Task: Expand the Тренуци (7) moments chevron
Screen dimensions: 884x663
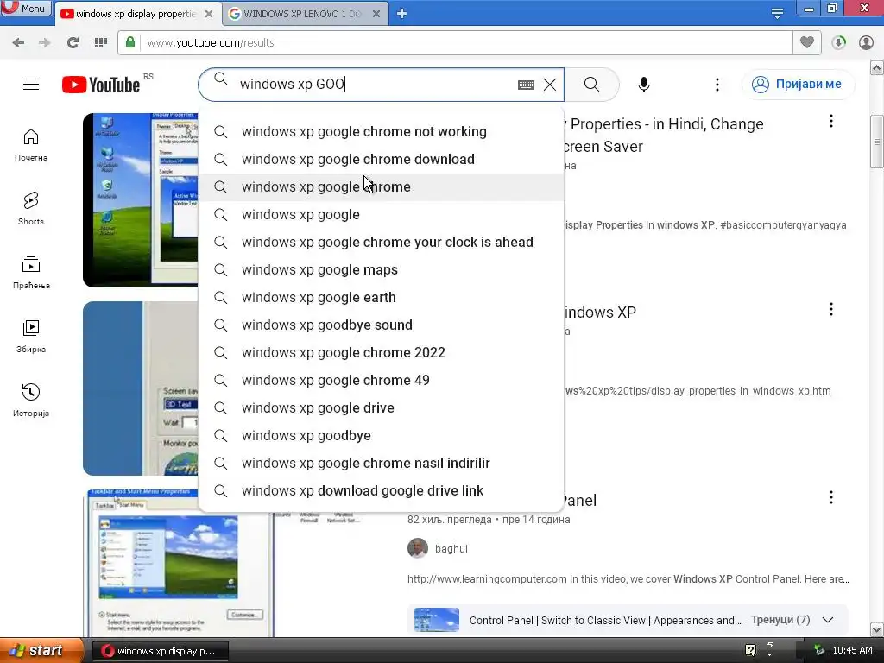Action: tap(828, 620)
